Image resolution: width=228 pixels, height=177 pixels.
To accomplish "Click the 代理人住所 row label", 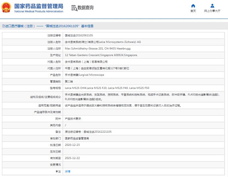I will [54, 68].
